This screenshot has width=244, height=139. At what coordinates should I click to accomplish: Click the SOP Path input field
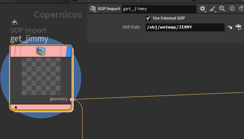pyautogui.click(x=185, y=27)
